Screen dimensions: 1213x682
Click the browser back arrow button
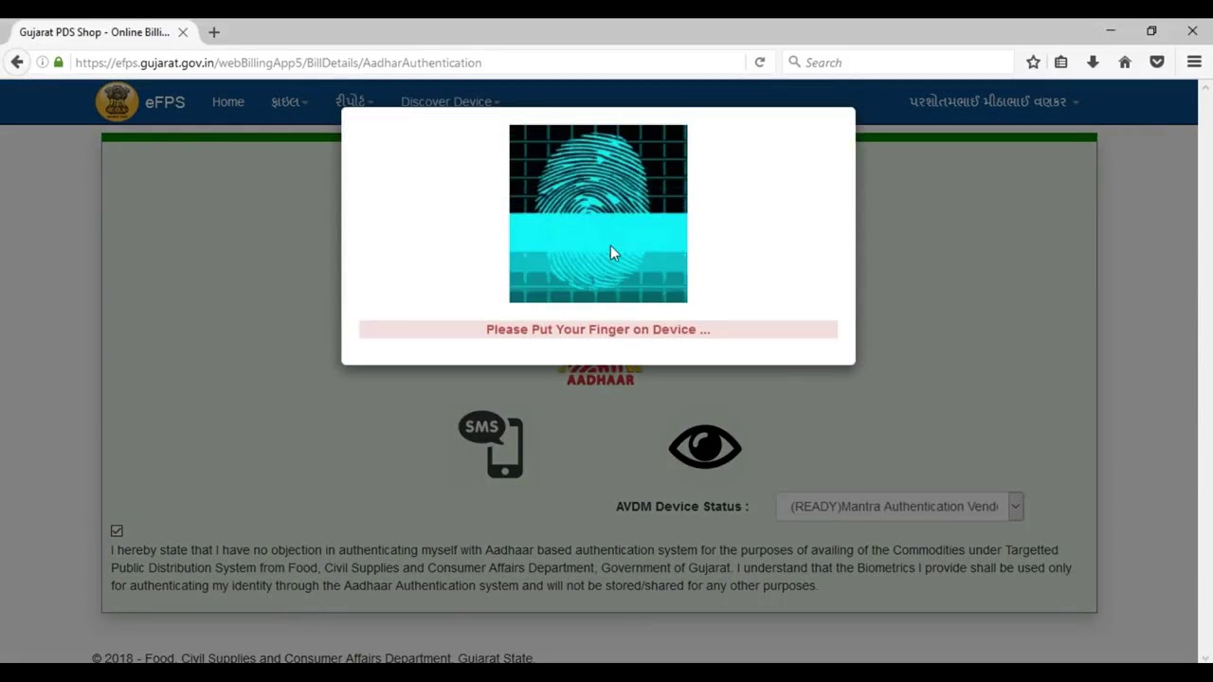pos(17,63)
